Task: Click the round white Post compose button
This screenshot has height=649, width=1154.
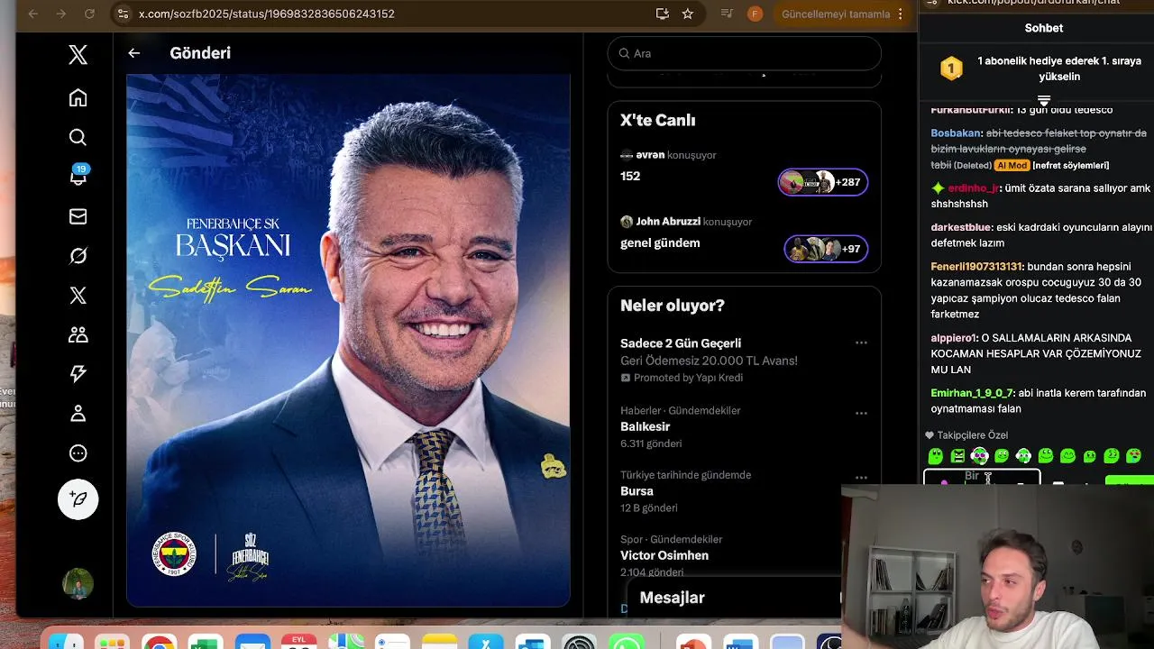Action: click(78, 499)
